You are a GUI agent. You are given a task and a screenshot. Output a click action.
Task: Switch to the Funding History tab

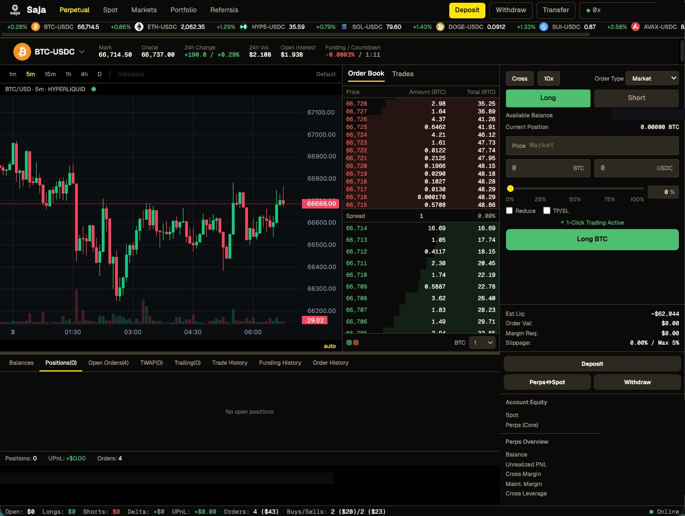click(x=280, y=363)
